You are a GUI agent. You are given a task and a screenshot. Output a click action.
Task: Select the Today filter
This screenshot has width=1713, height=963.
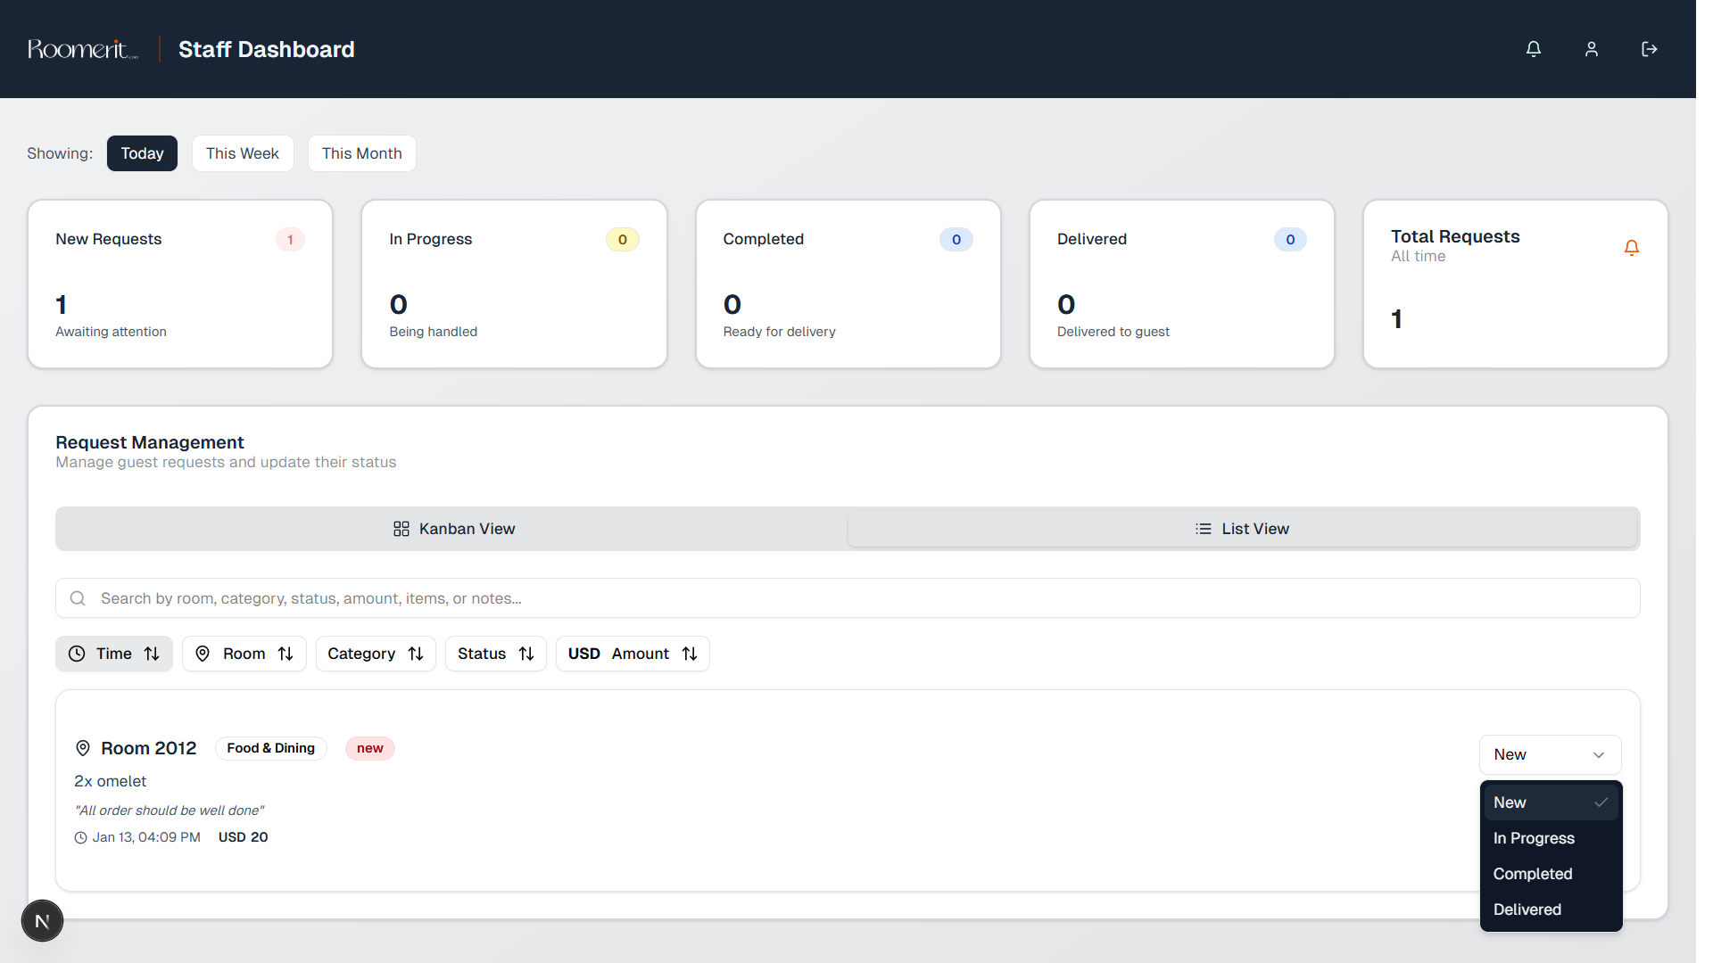tap(142, 153)
